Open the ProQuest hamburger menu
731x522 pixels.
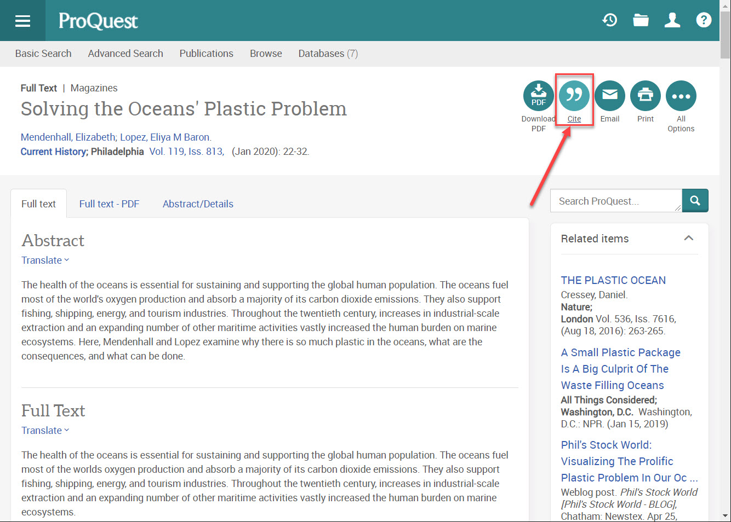click(x=22, y=20)
